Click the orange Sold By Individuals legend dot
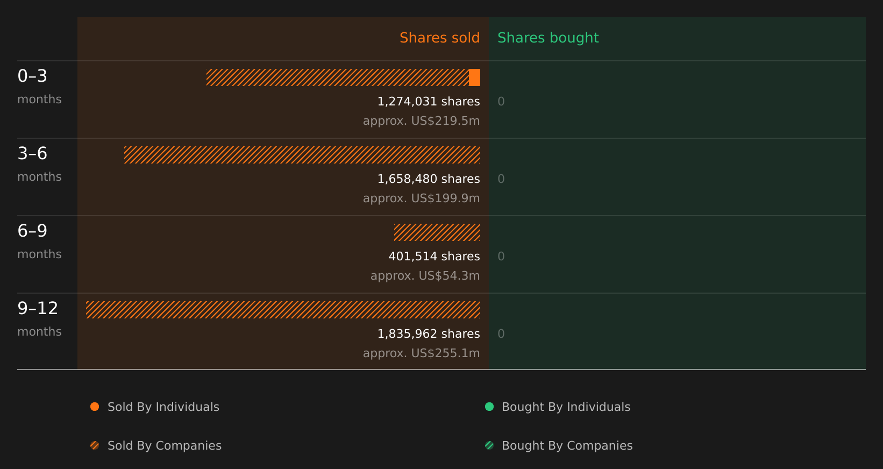Screen dimensions: 883x469 click(x=95, y=407)
